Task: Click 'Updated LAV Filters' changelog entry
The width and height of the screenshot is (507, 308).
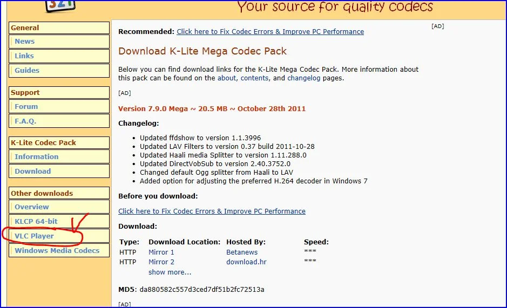Action: pyautogui.click(x=227, y=146)
